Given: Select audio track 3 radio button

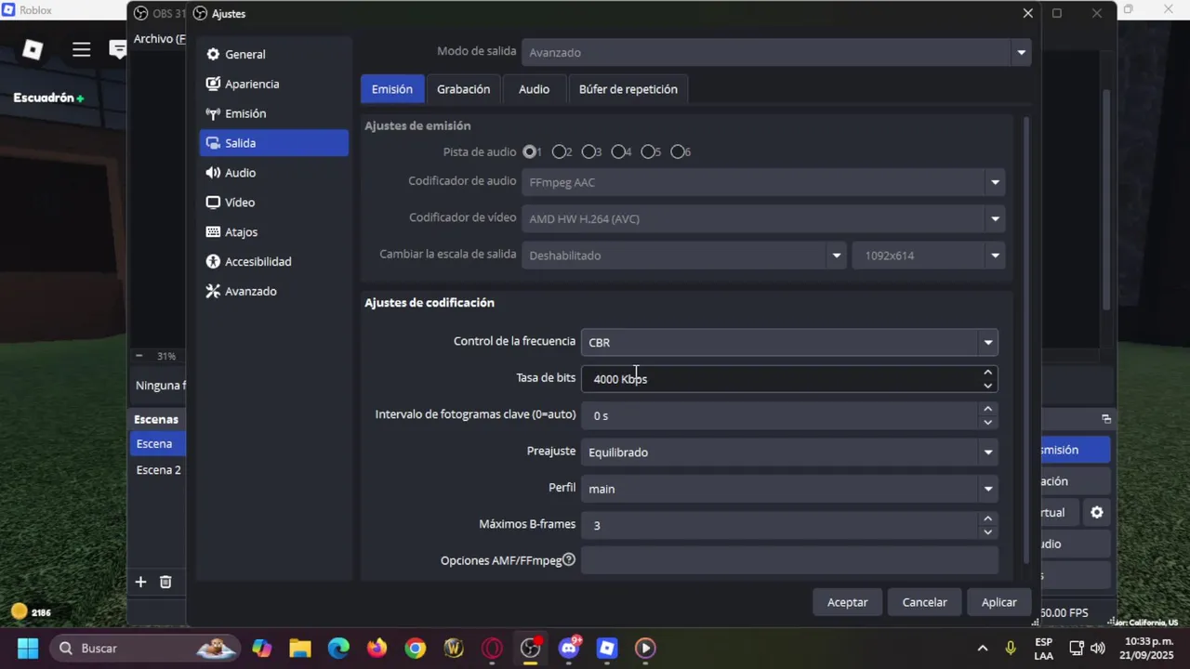Looking at the screenshot, I should pyautogui.click(x=588, y=151).
